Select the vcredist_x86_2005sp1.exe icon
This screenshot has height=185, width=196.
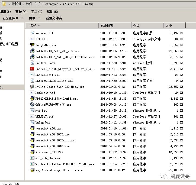pyautogui.click(x=32, y=140)
